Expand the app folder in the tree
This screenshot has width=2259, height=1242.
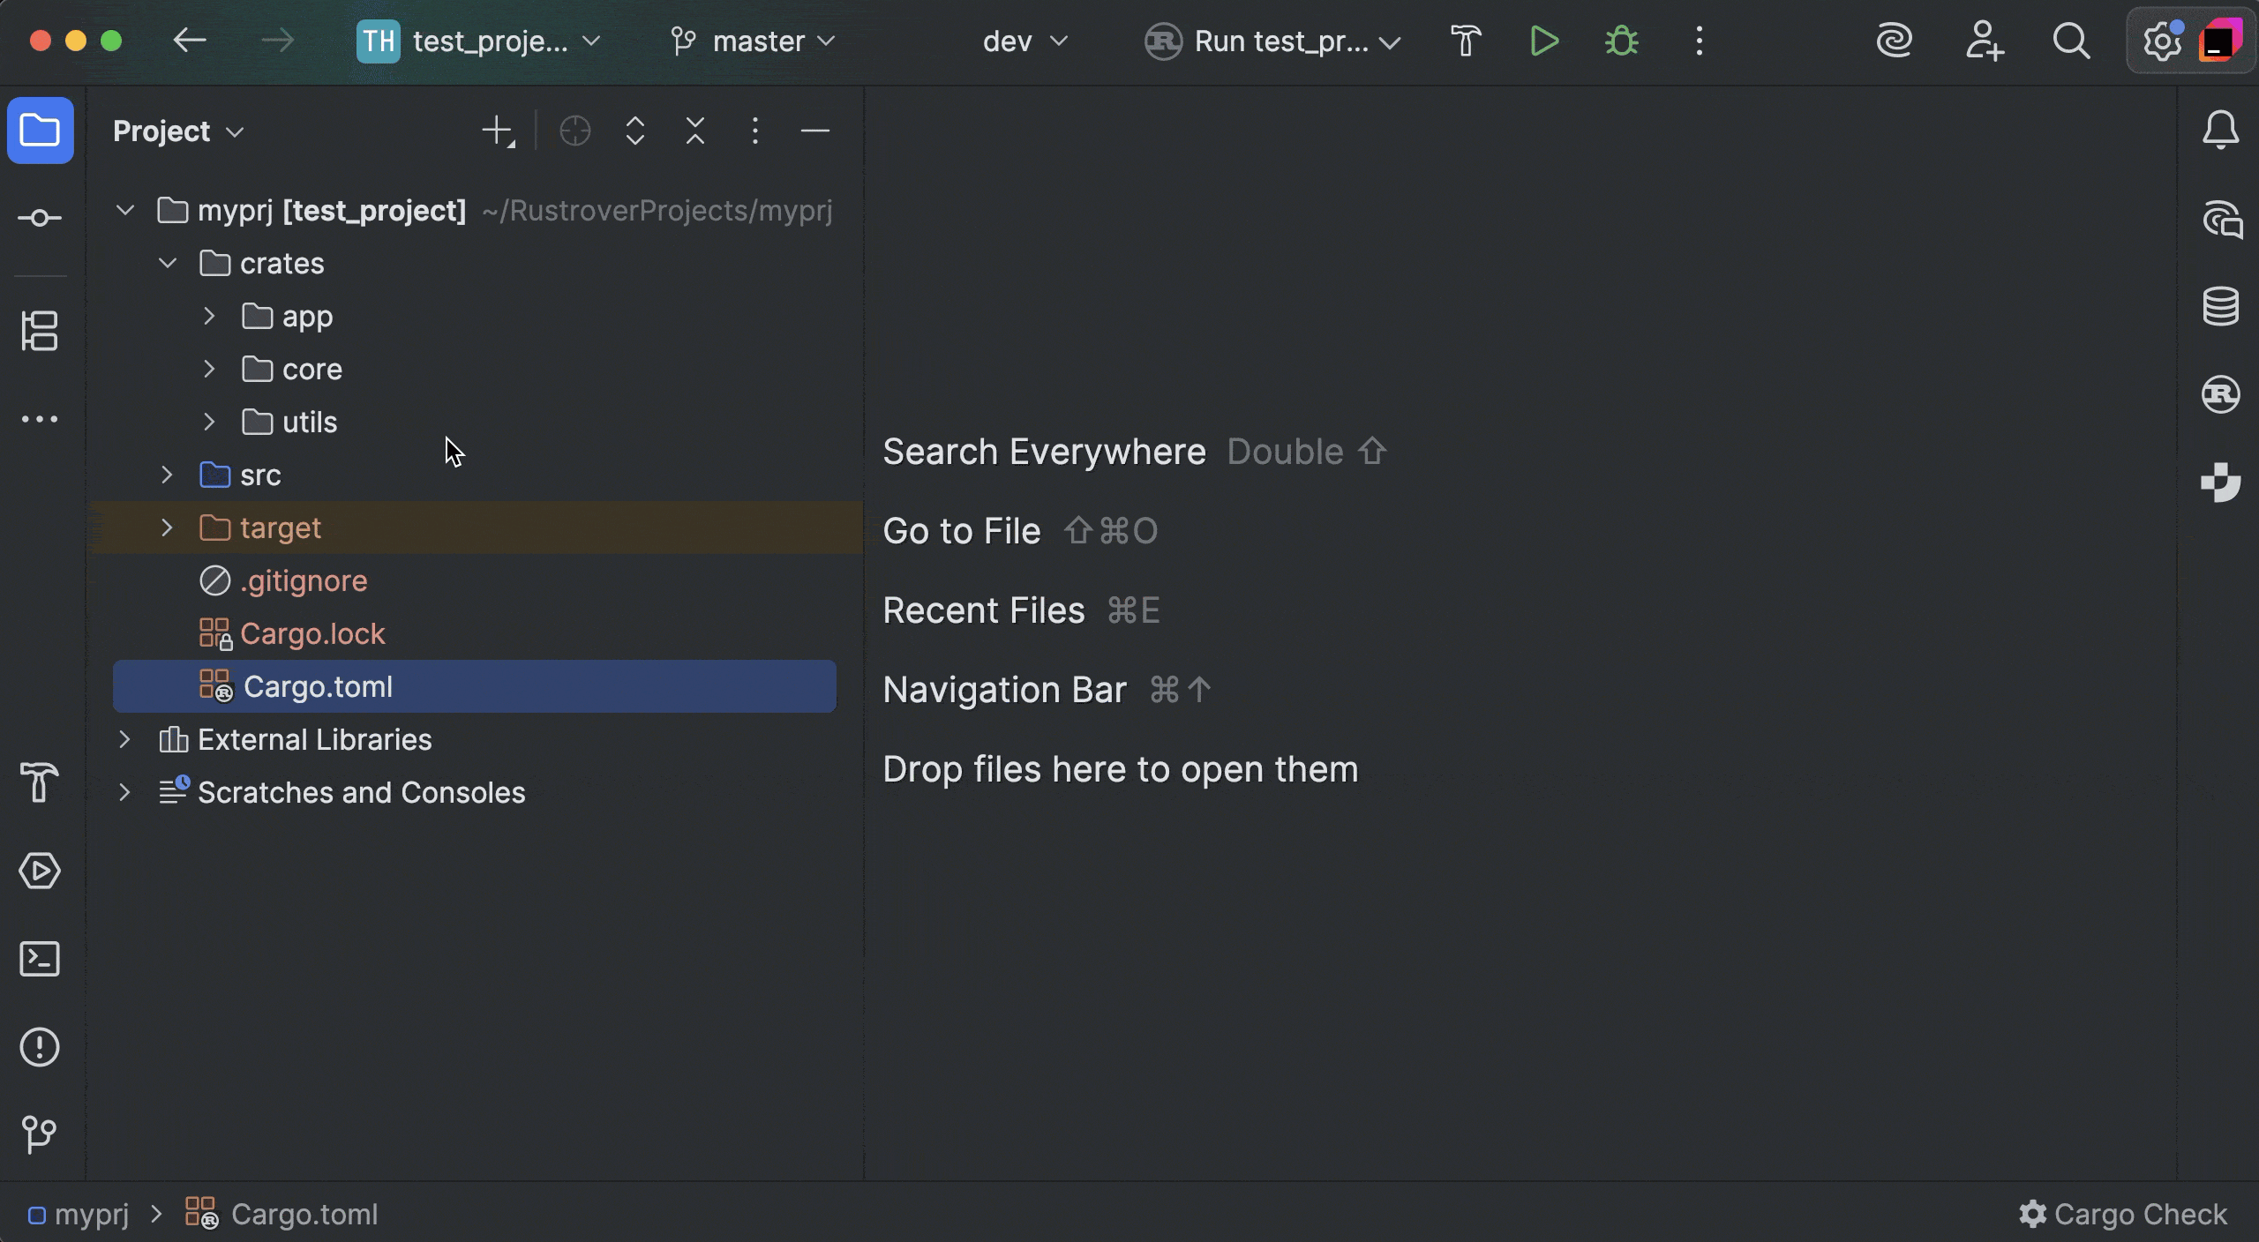tap(209, 316)
